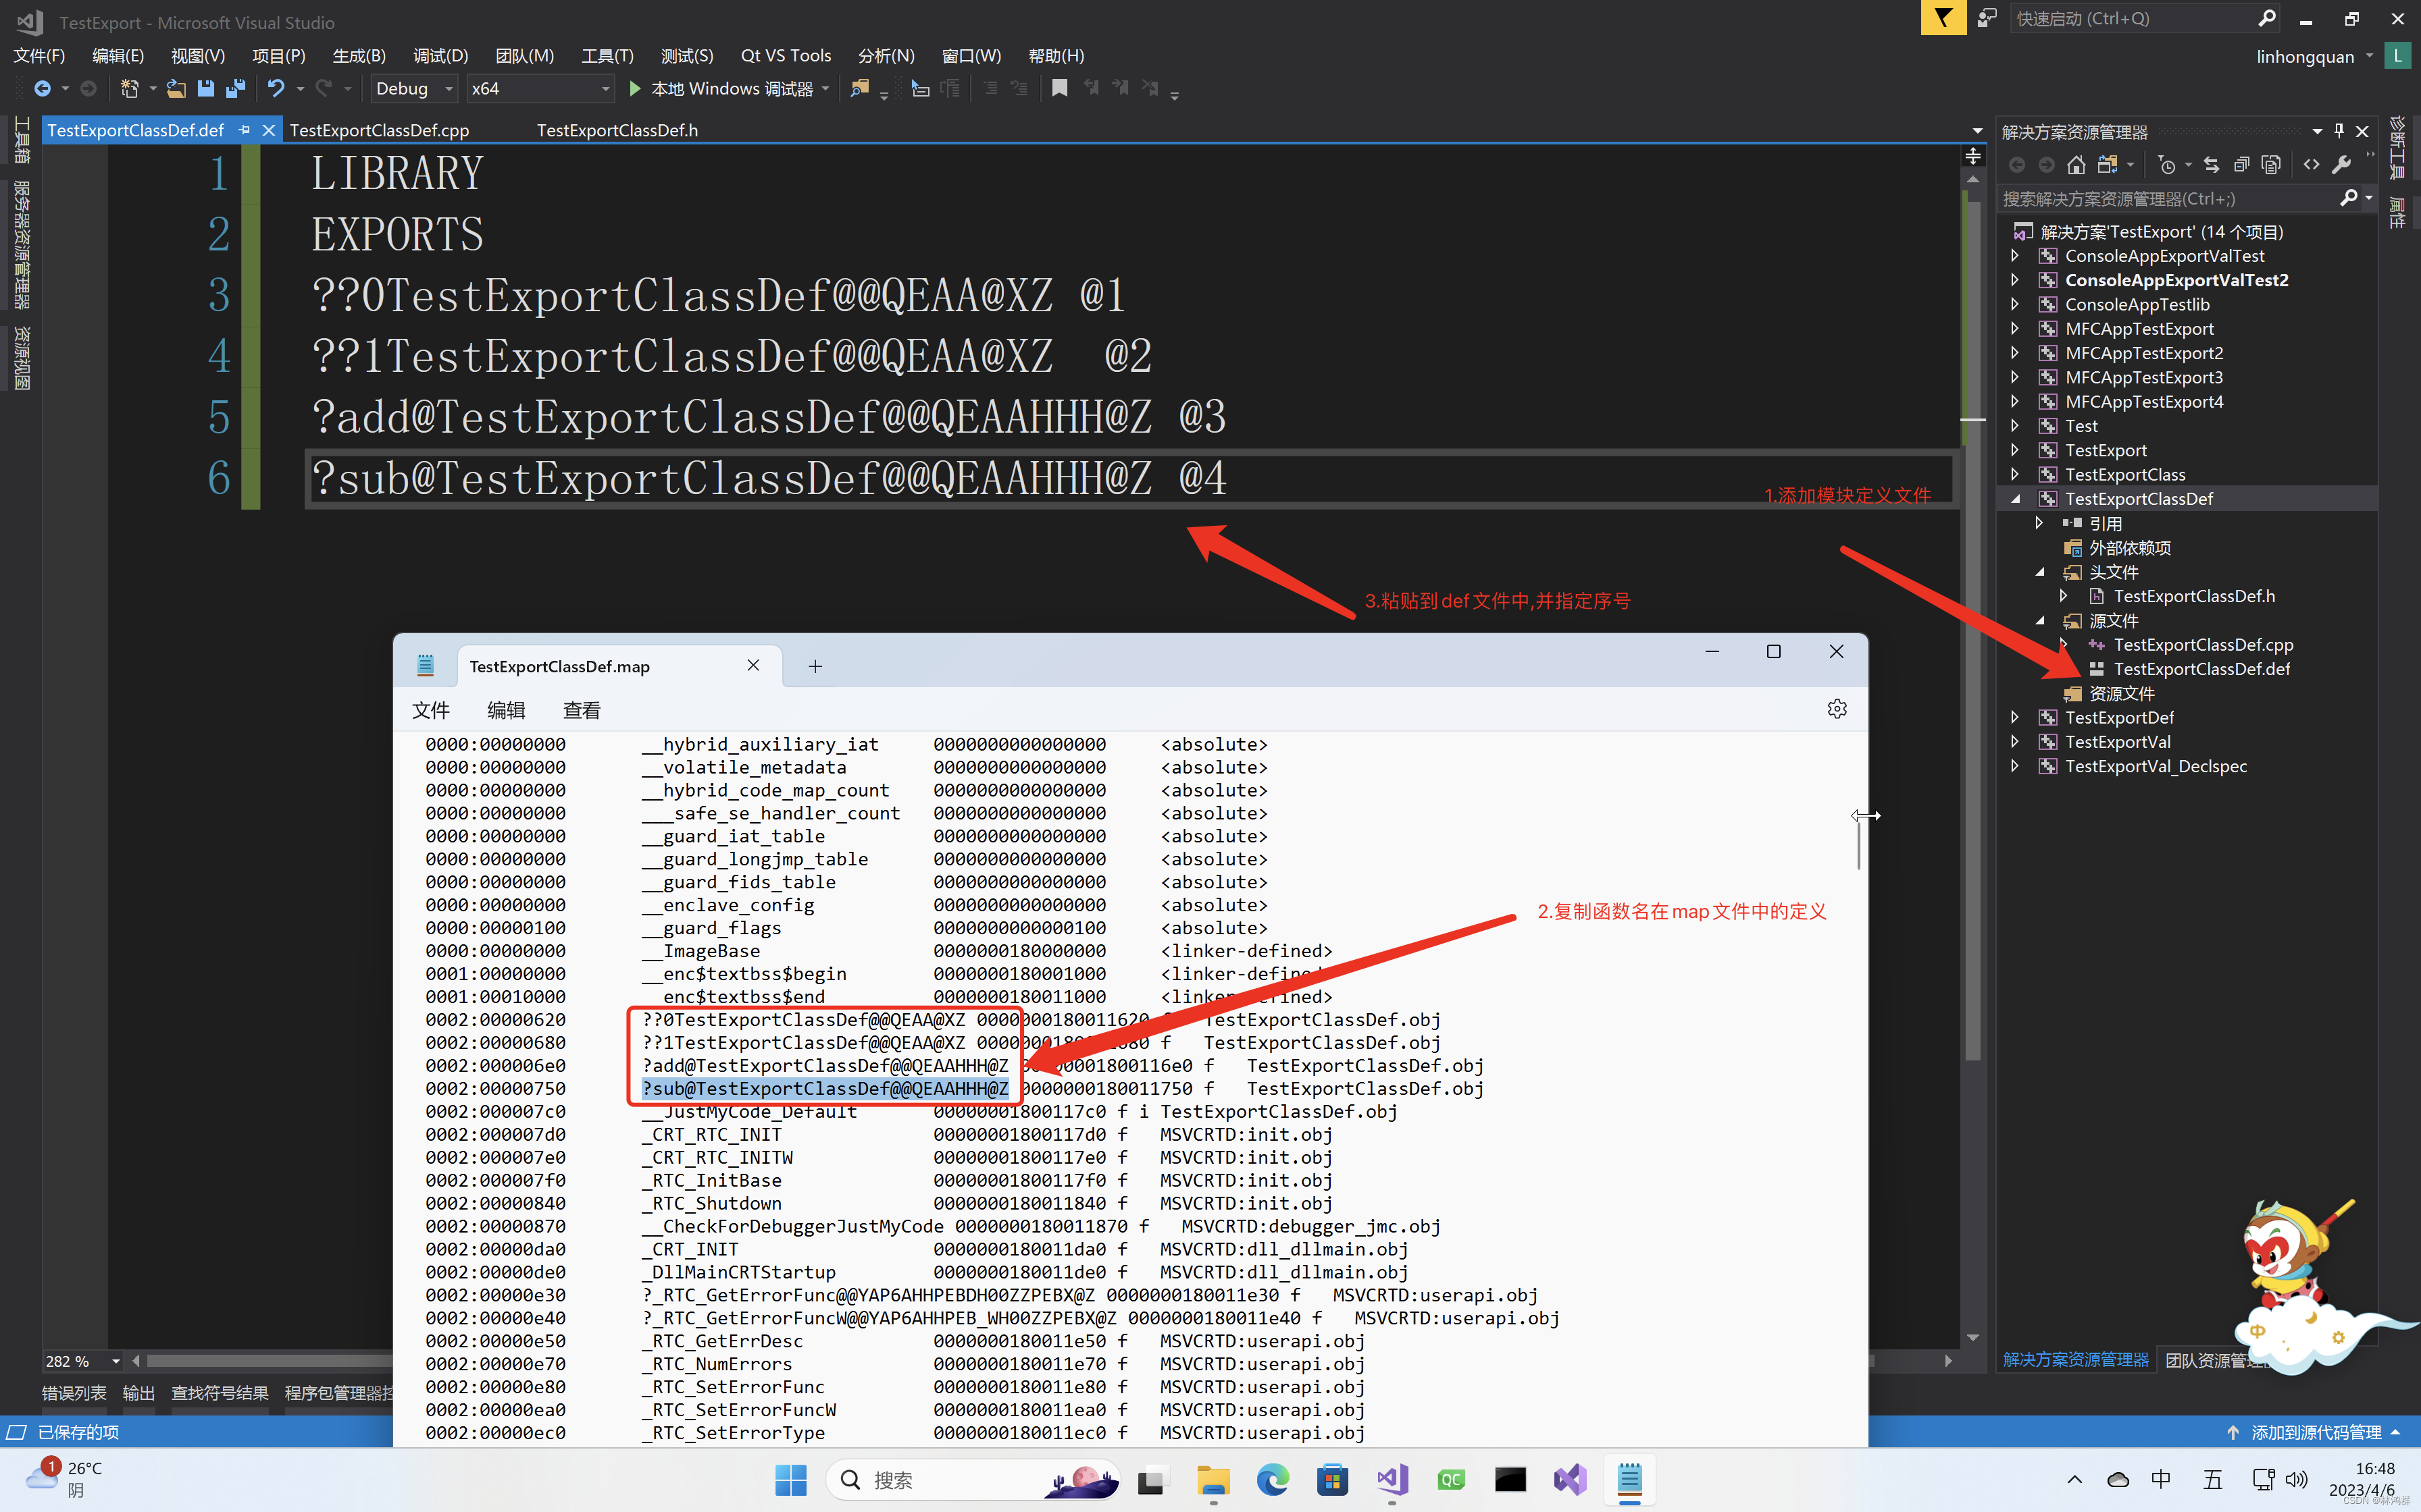The width and height of the screenshot is (2421, 1512).
Task: Open the Debug configuration dropdown
Action: tap(448, 88)
